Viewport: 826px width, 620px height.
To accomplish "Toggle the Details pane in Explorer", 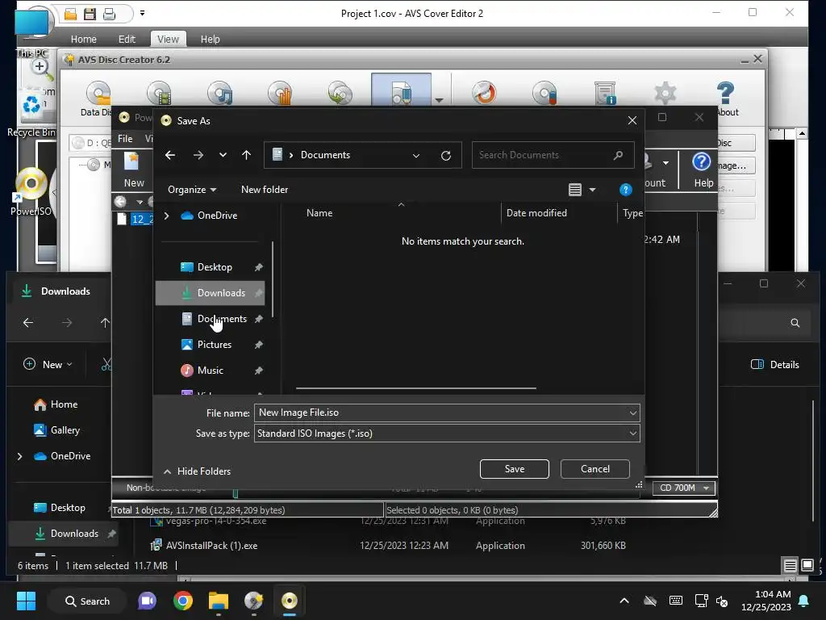I will [775, 364].
